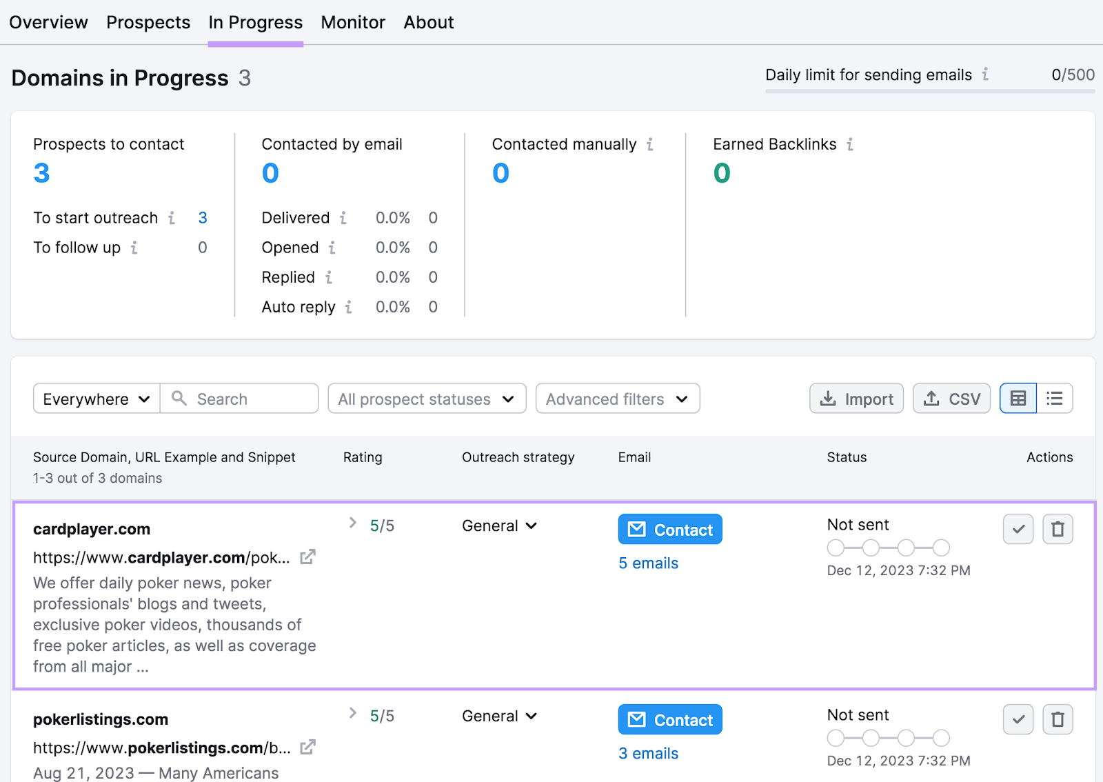Click the Contact button for cardplayer.com
The width and height of the screenshot is (1103, 782).
[x=669, y=529]
